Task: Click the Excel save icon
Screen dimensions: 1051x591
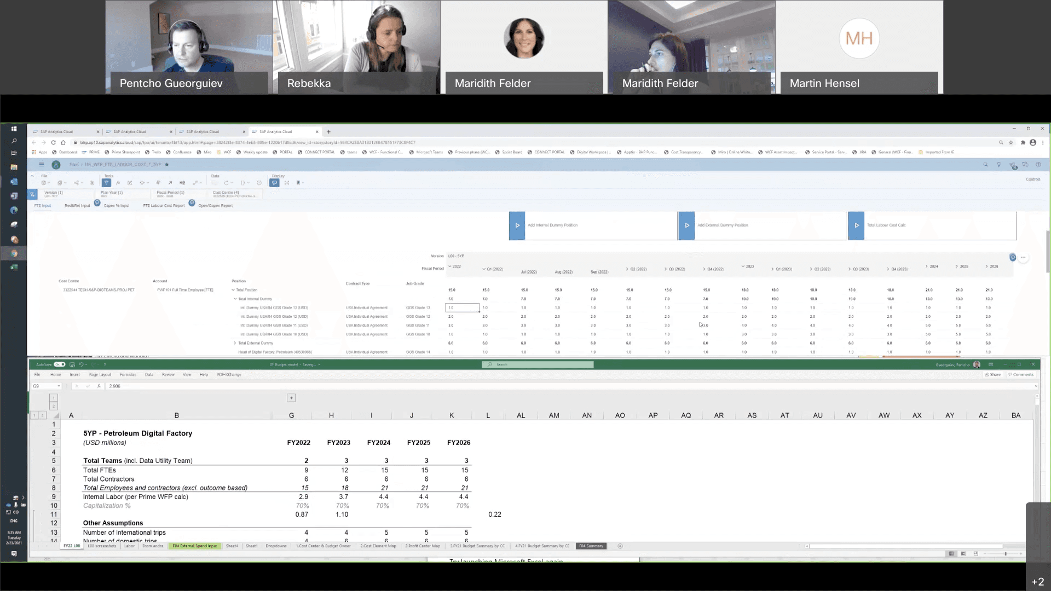Action: tap(72, 364)
